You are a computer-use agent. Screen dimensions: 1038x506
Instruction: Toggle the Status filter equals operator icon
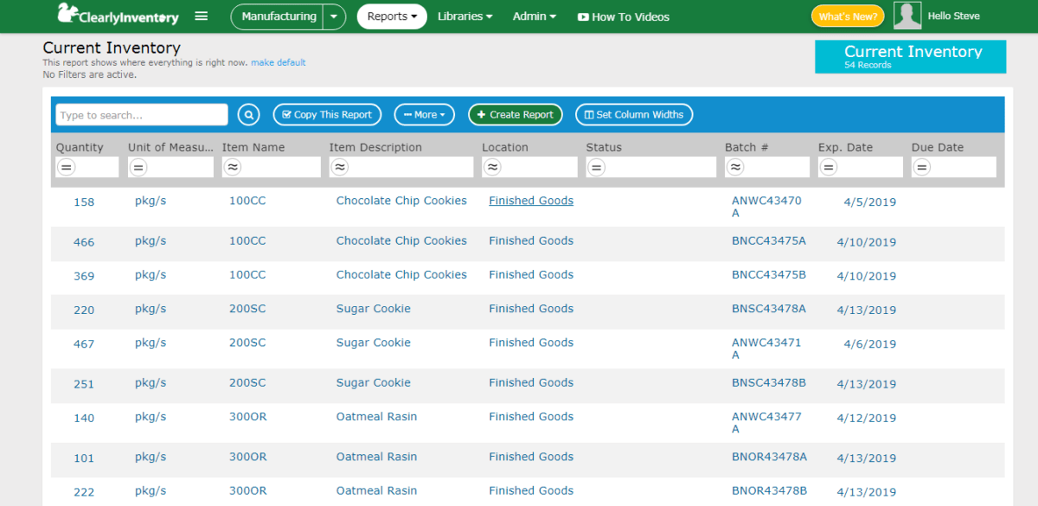pyautogui.click(x=596, y=167)
